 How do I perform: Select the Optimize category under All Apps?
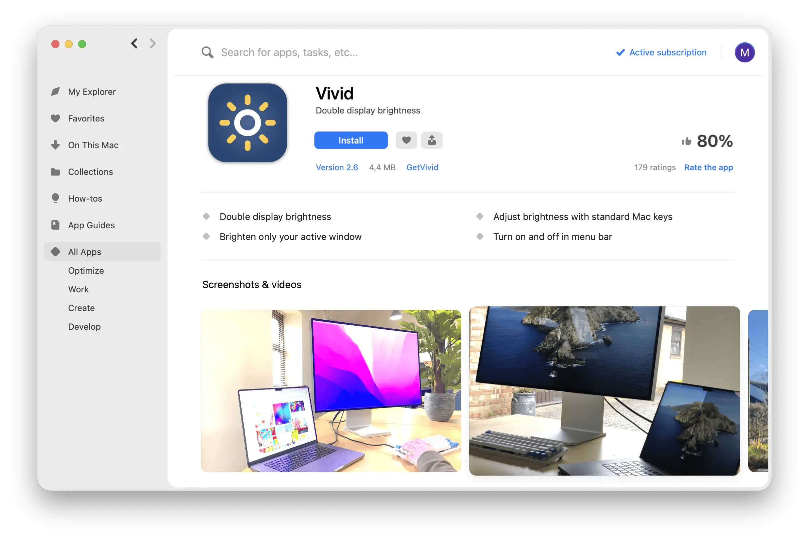coord(85,270)
